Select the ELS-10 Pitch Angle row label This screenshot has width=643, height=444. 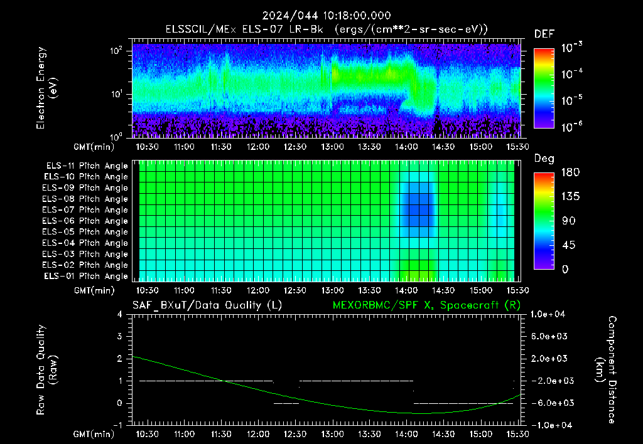click(86, 177)
